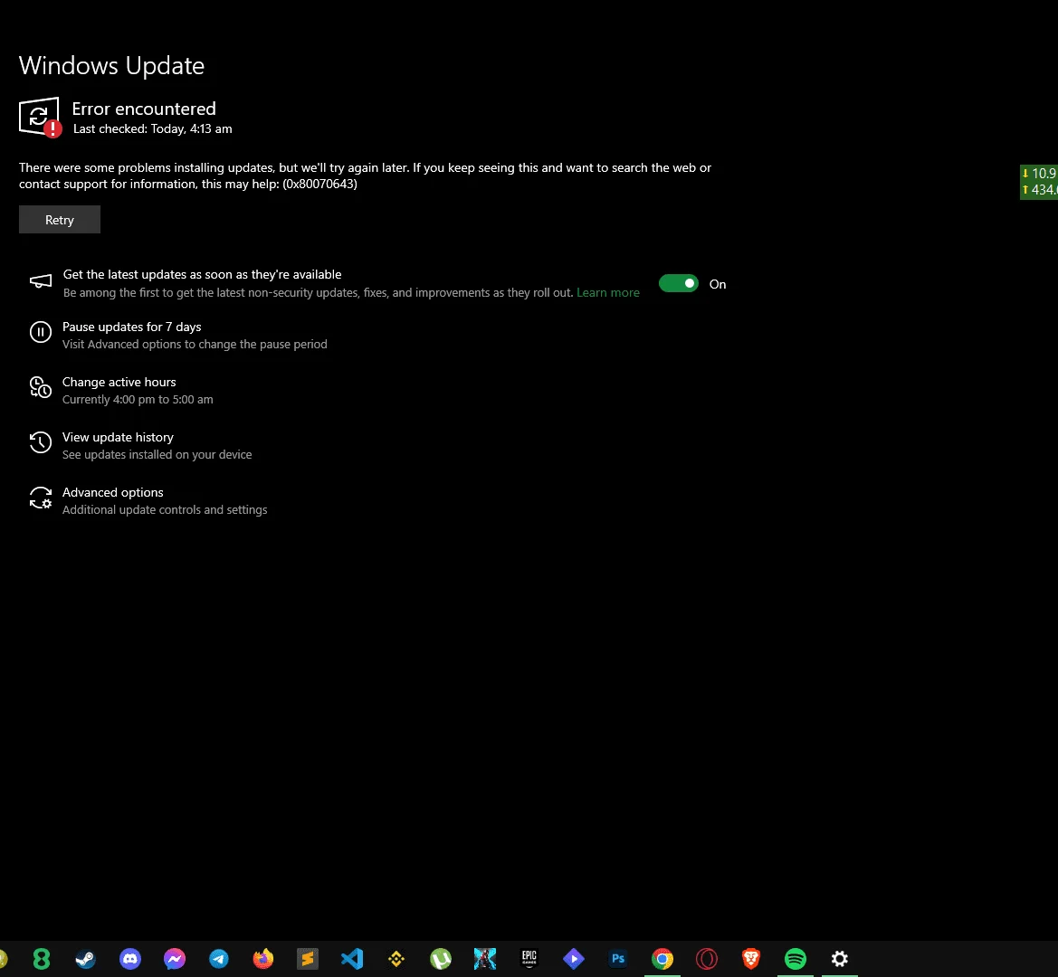Open Messenger from the taskbar

175,959
